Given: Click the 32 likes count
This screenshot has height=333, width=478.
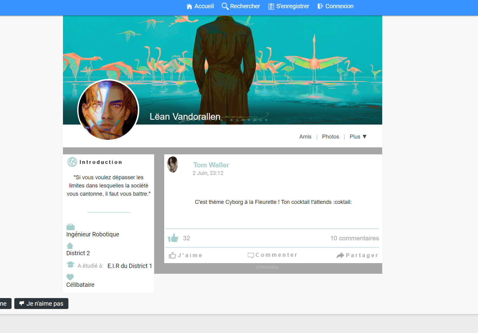Looking at the screenshot, I should (x=186, y=238).
